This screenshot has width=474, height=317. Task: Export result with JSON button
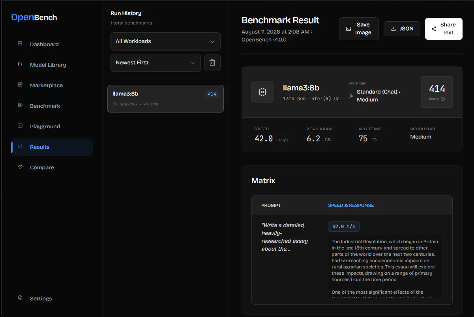tap(402, 29)
